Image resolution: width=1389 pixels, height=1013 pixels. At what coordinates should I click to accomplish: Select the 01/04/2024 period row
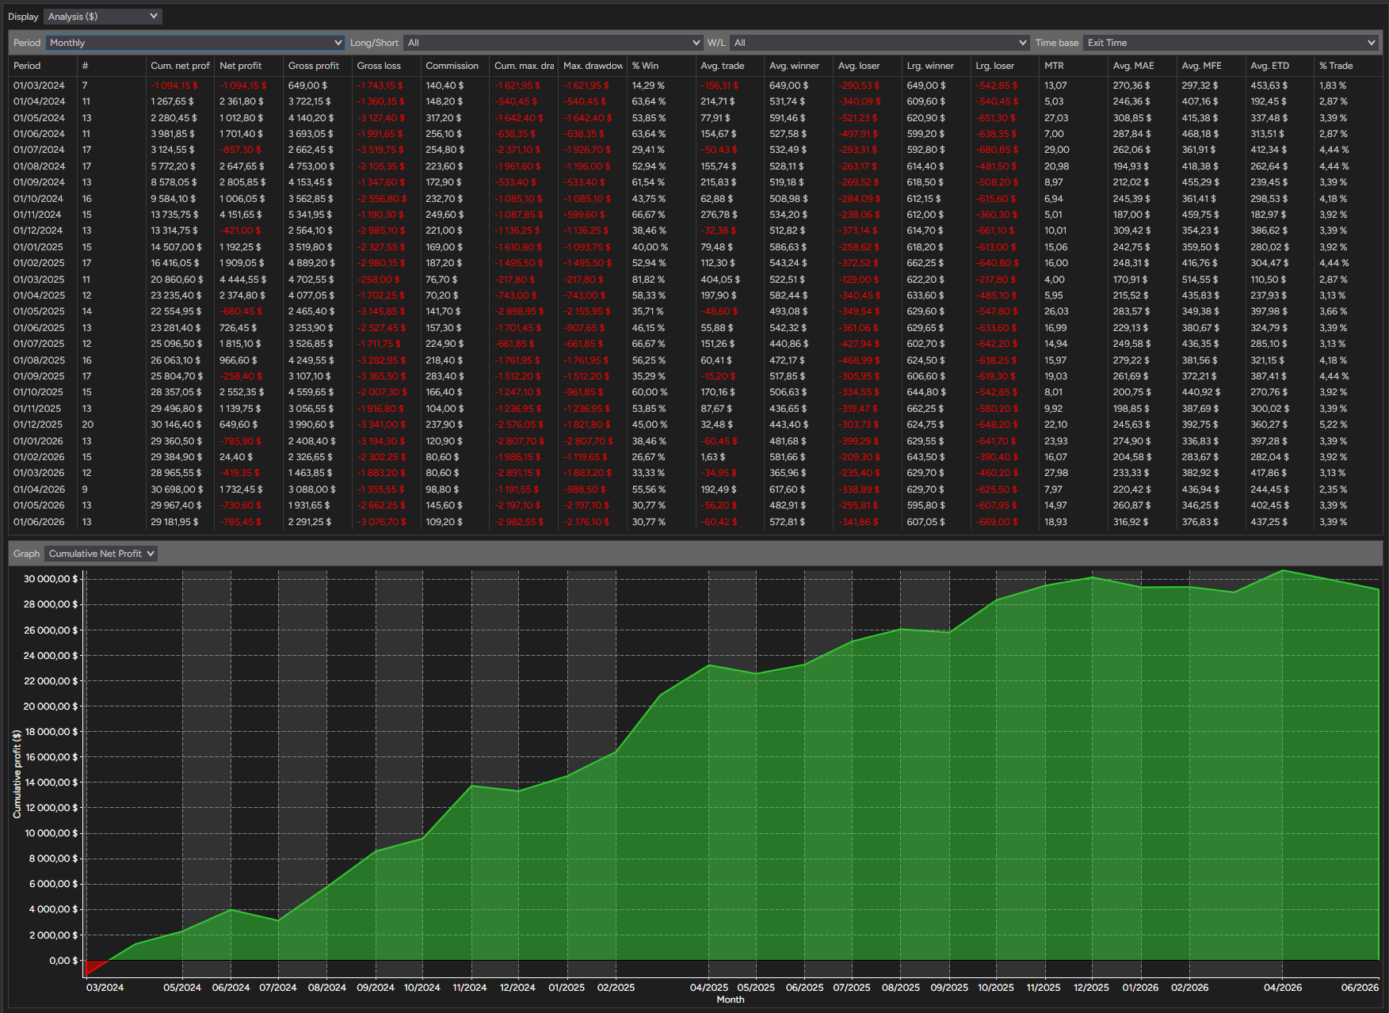point(696,101)
